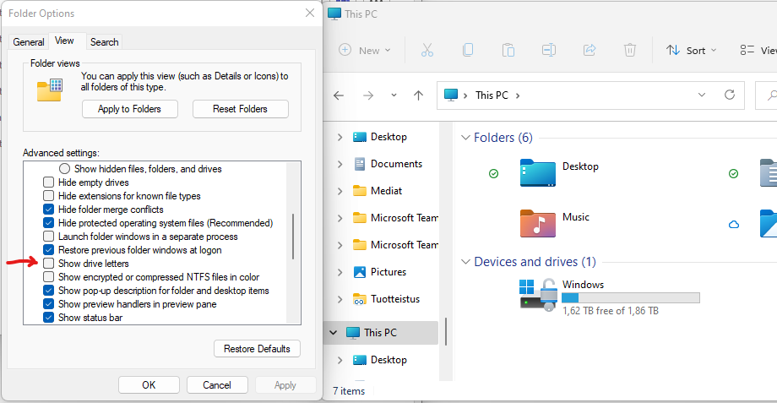This screenshot has width=777, height=403.
Task: Check Launch folder windows in a separate process
Action: pyautogui.click(x=49, y=237)
